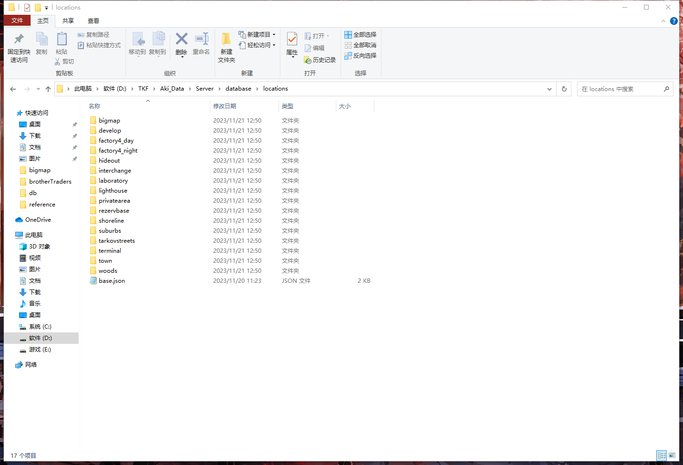This screenshot has width=683, height=465.
Task: Click 反向选择 invert selection option
Action: (x=361, y=56)
